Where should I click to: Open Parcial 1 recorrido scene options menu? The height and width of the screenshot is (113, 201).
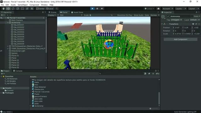coord(44,18)
